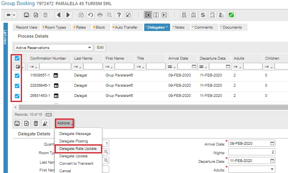Click the Actions button
The height and width of the screenshot is (173, 288).
[64, 123]
